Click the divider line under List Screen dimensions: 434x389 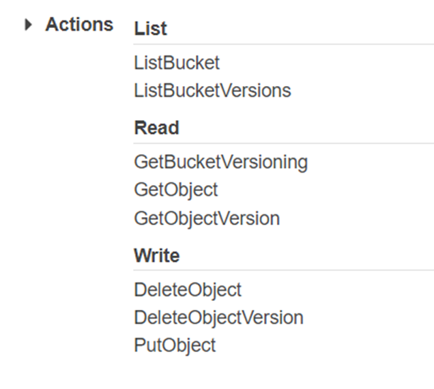point(283,44)
